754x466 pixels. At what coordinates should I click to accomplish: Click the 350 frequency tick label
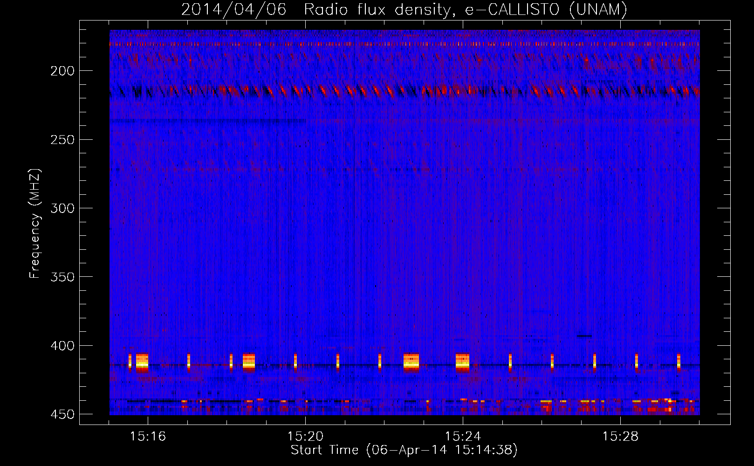(x=62, y=277)
